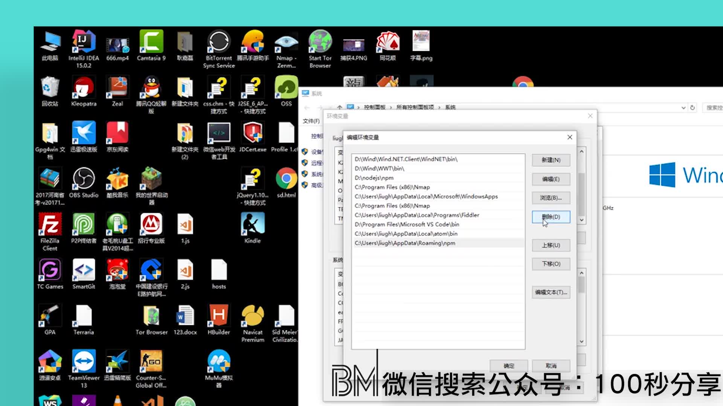
Task: Expand the address bar history dropdown
Action: click(683, 108)
